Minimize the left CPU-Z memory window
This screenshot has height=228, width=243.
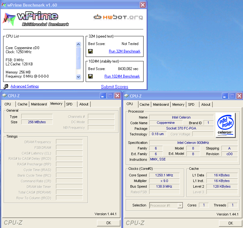pyautogui.click(x=103, y=96)
